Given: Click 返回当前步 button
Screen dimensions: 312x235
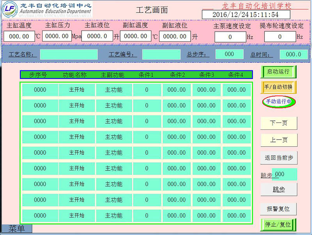Looking at the screenshot, I should coord(278,158).
